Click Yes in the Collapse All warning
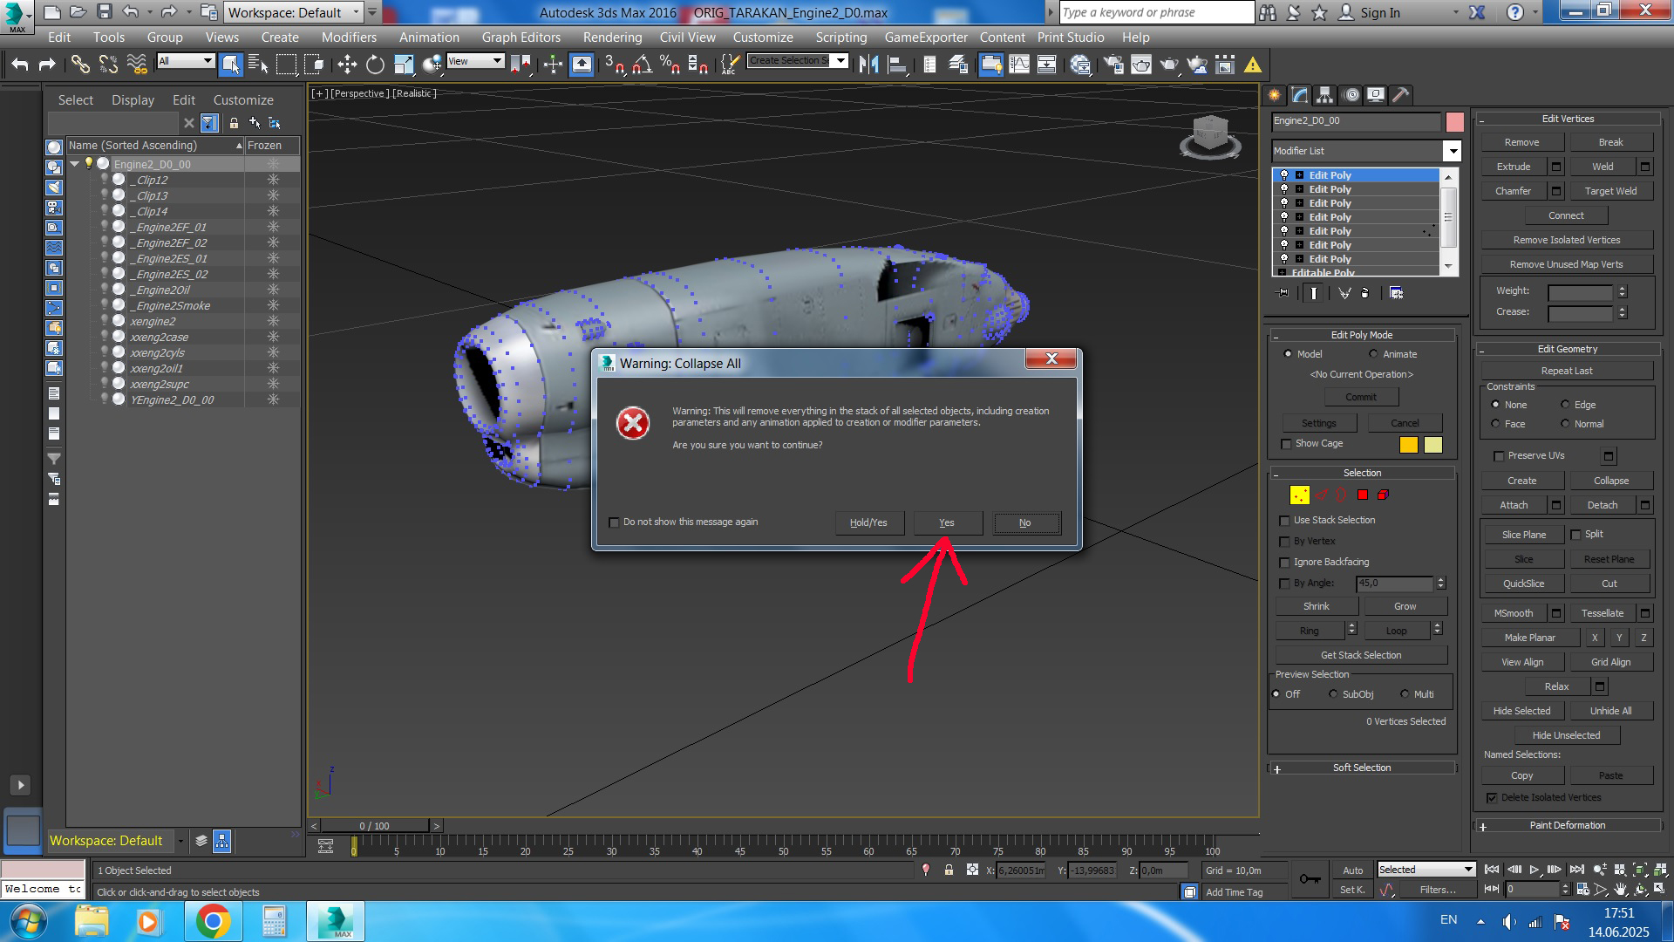1674x942 pixels. coord(947,522)
